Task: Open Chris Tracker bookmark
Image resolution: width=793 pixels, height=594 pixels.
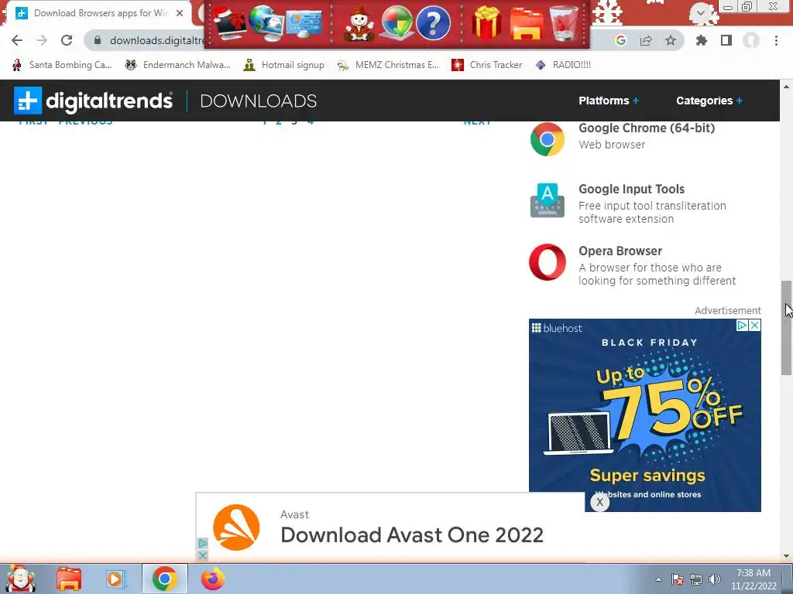Action: [x=486, y=65]
